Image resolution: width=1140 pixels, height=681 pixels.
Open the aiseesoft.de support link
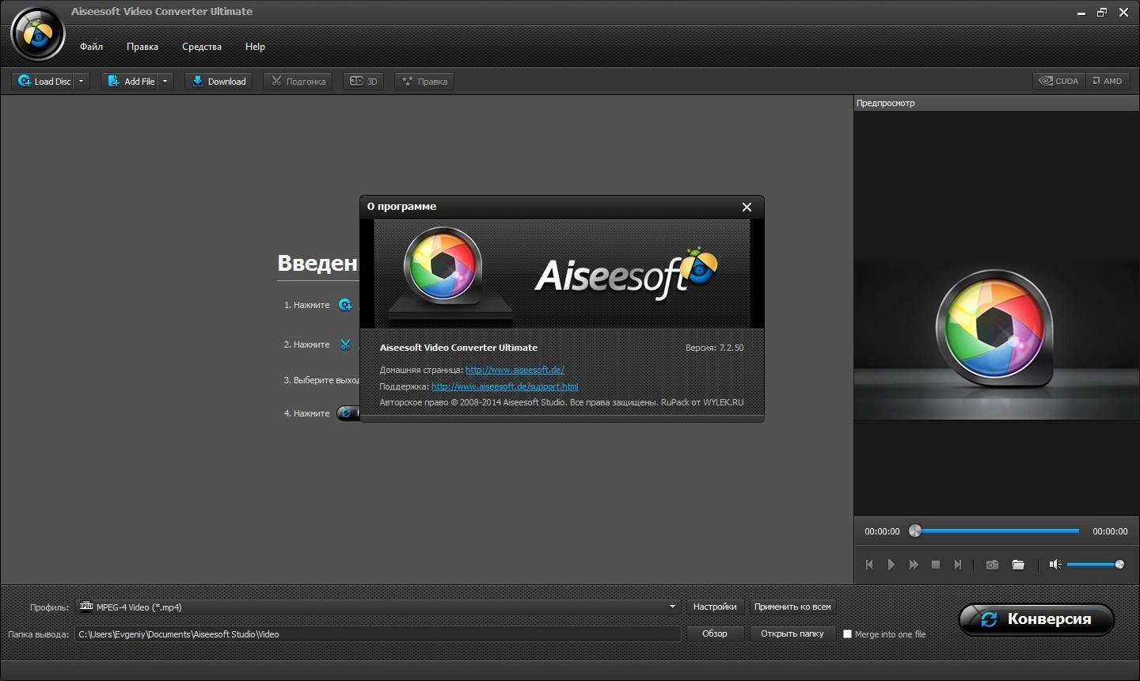coord(505,386)
